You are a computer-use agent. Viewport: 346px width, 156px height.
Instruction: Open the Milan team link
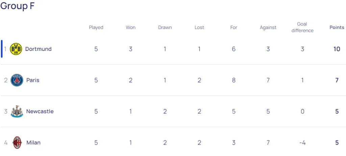pyautogui.click(x=33, y=143)
